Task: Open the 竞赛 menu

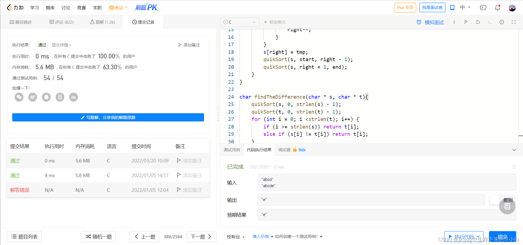Action: 81,8
